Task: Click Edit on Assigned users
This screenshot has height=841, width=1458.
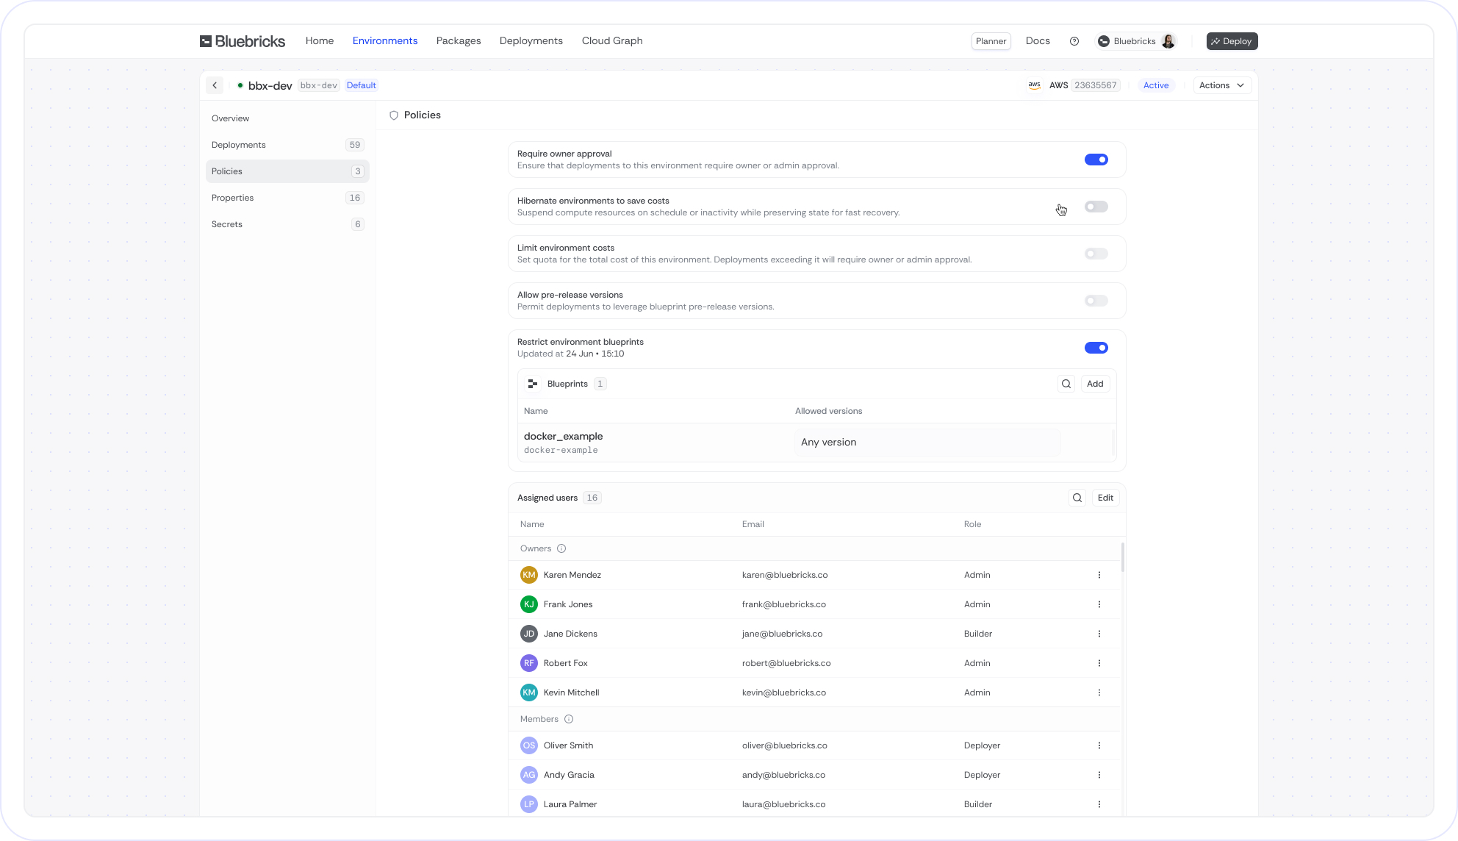Action: (1105, 498)
